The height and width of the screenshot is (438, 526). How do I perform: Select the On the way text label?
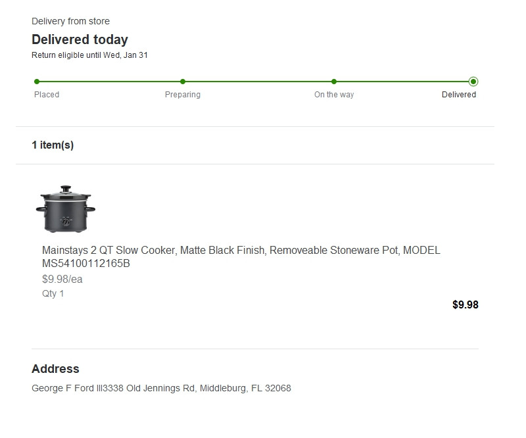(x=334, y=95)
